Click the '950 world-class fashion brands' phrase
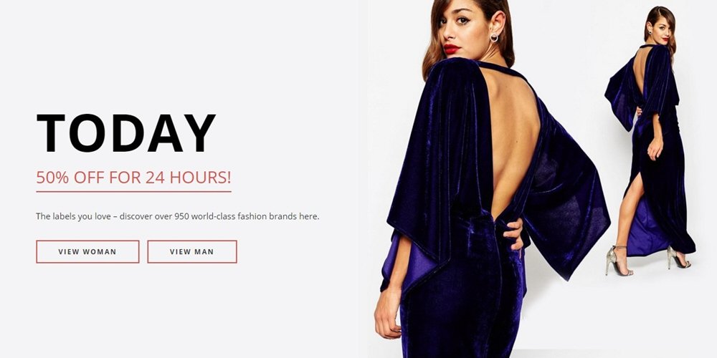Viewport: 717px width, 358px height. (x=235, y=216)
